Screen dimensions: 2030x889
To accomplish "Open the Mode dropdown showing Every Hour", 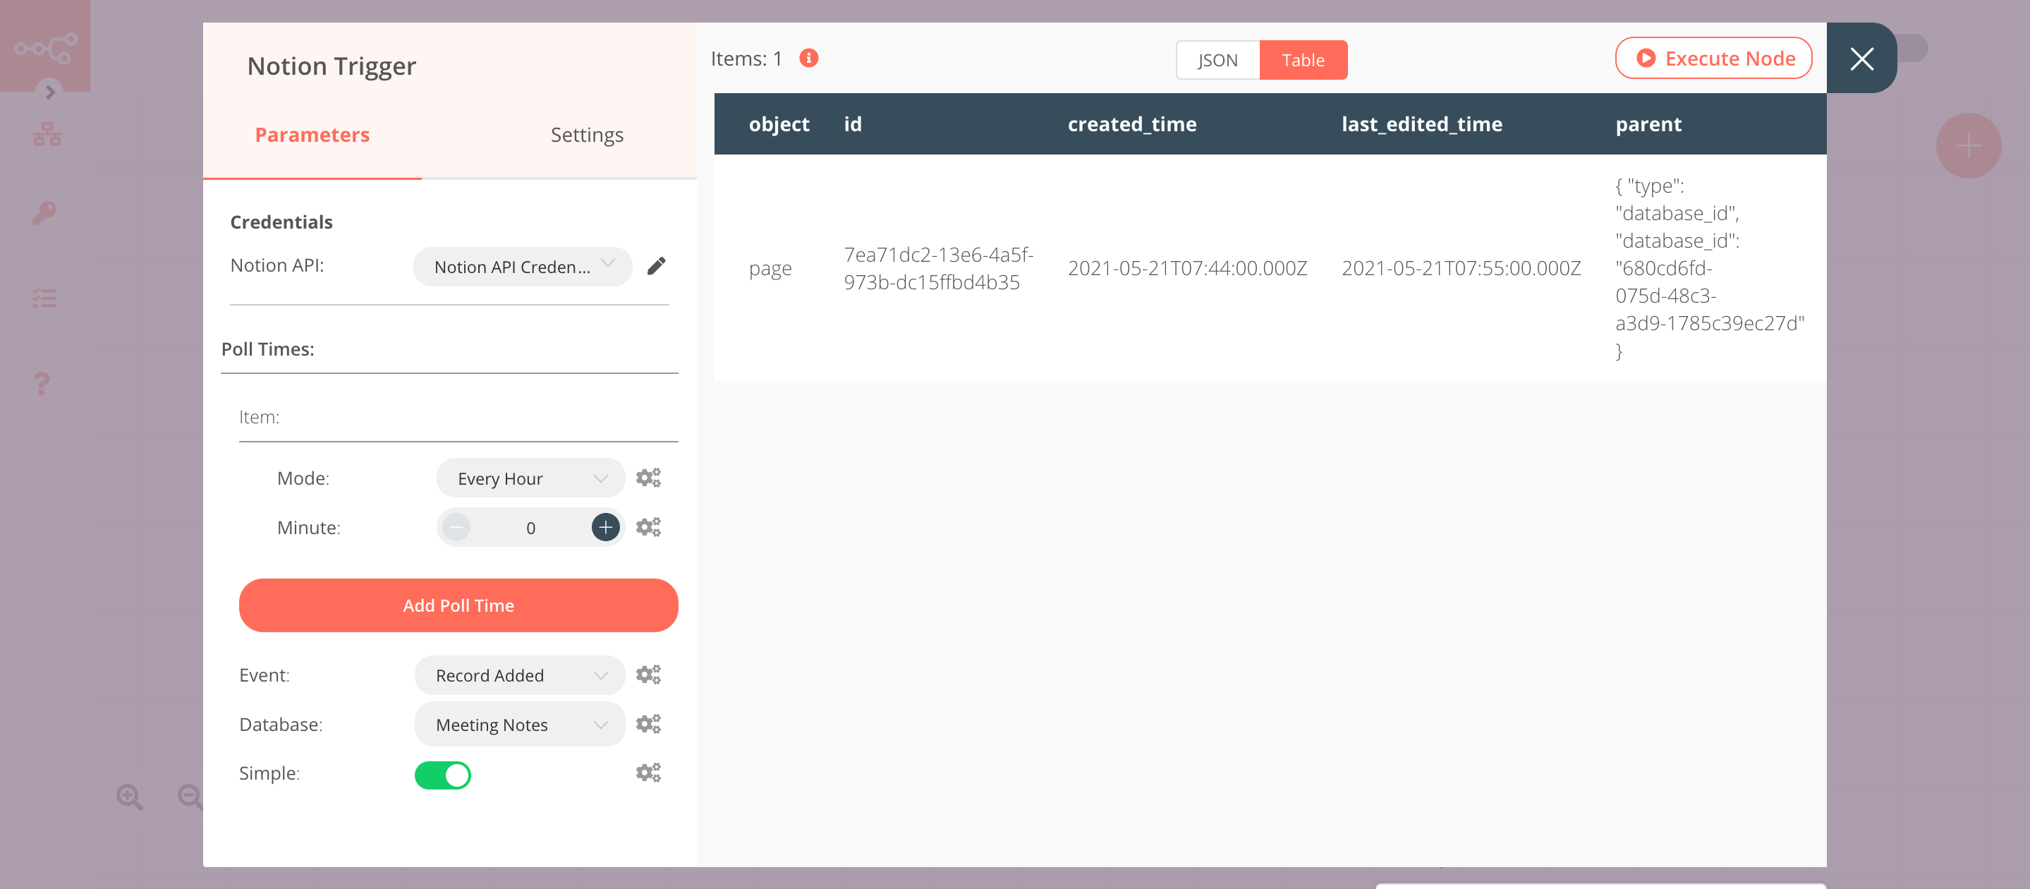I will (x=530, y=478).
